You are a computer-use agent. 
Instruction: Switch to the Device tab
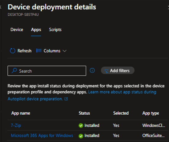click(x=17, y=30)
